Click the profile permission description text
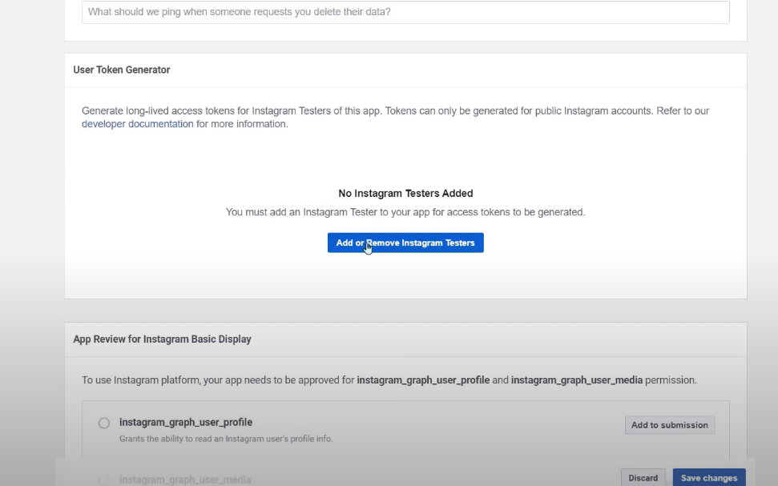 click(226, 439)
